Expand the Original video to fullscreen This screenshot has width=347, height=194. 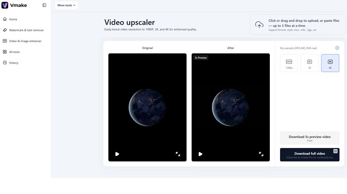(178, 154)
